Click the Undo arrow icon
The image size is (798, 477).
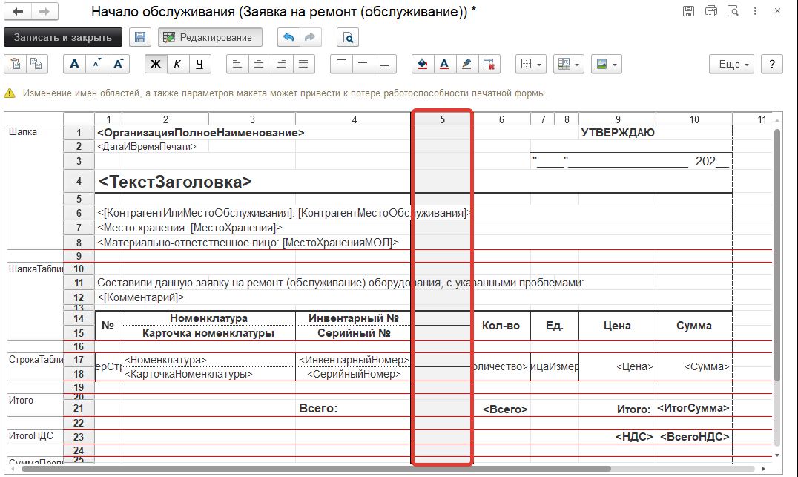point(288,37)
